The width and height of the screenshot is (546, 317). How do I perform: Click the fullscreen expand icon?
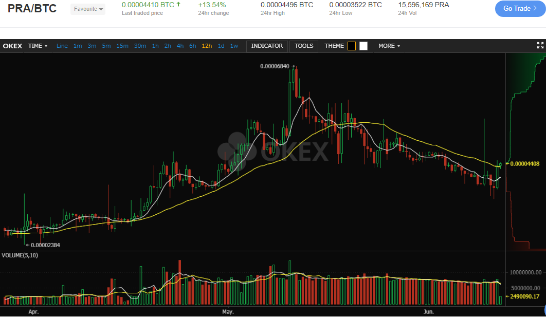pyautogui.click(x=540, y=46)
